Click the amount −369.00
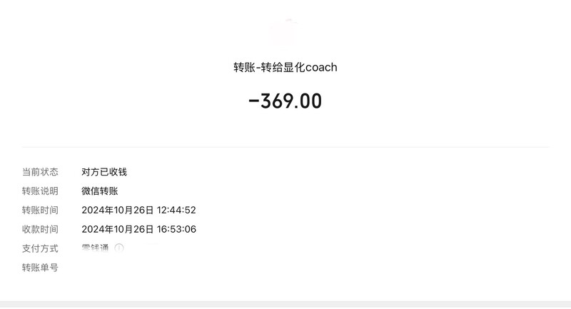 point(285,101)
